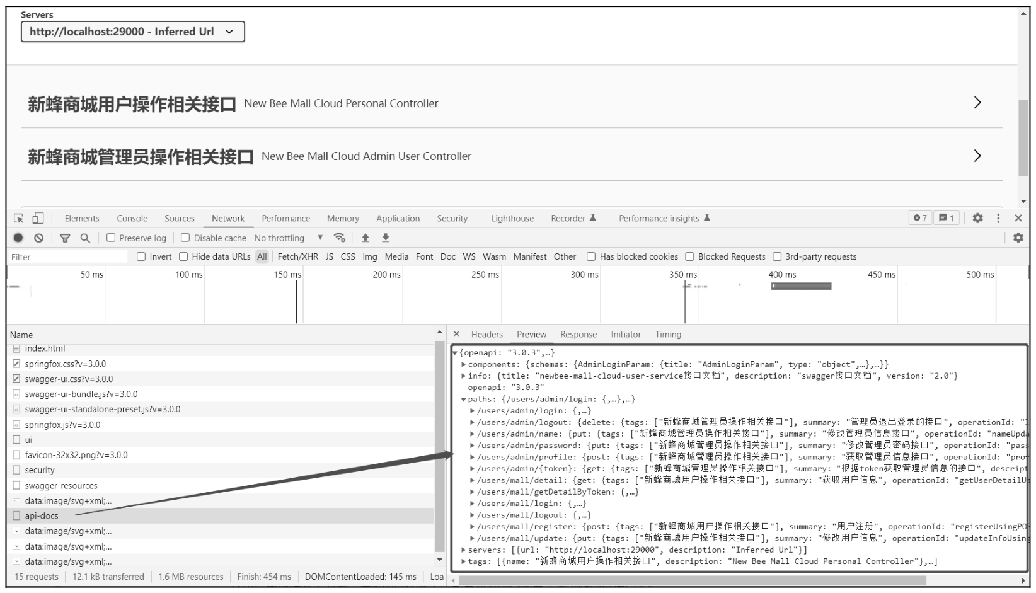
Task: Switch to request Response tab
Action: coord(578,334)
